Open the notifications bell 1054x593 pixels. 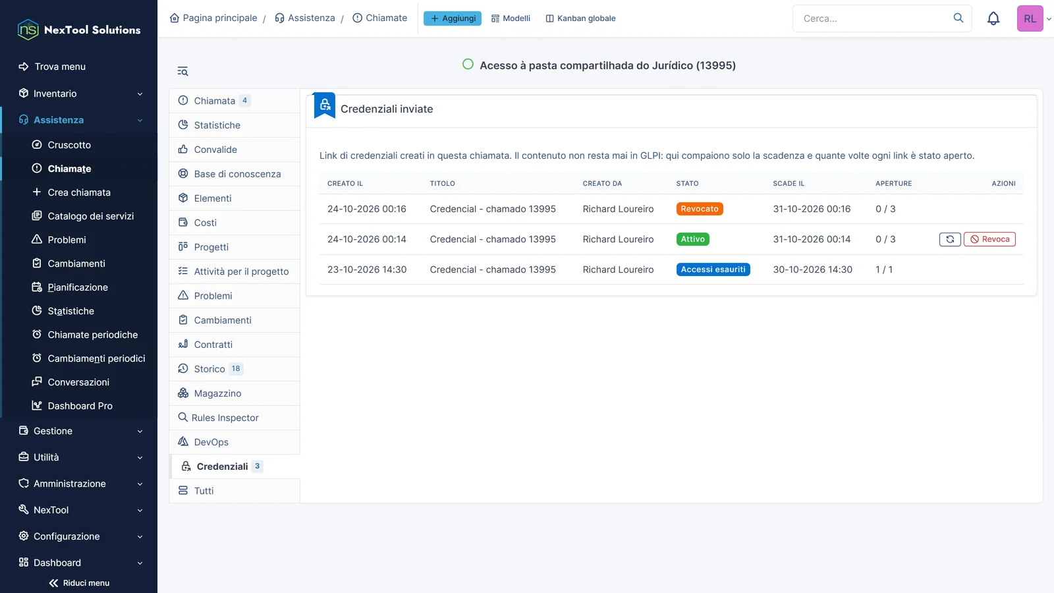point(993,18)
